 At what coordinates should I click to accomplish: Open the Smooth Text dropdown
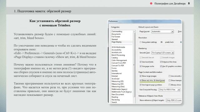click(163, 53)
